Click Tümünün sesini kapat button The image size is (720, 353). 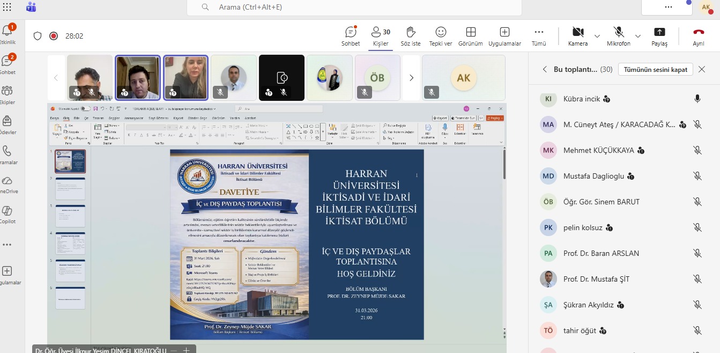[655, 69]
